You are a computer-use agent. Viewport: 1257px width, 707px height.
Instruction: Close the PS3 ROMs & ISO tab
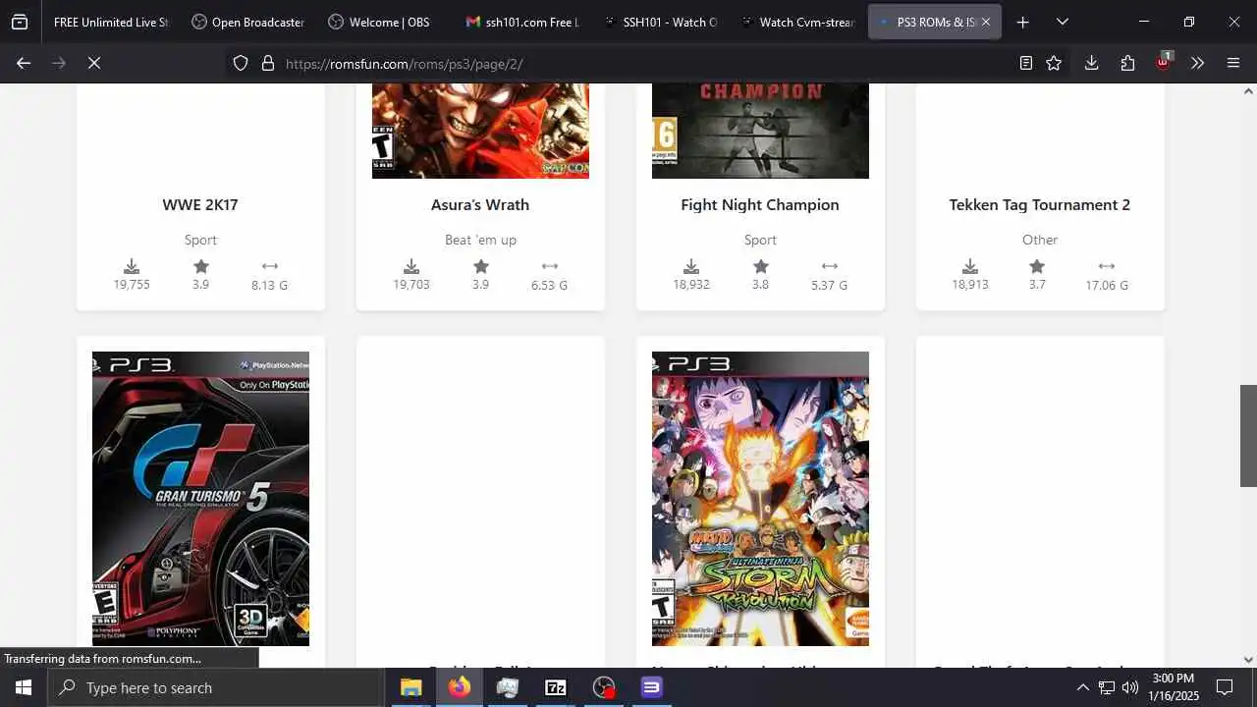(x=986, y=22)
